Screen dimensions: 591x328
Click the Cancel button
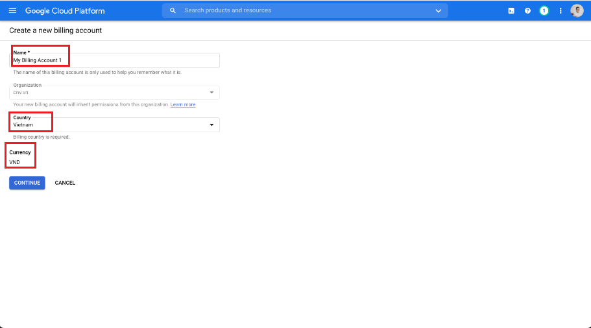65,183
